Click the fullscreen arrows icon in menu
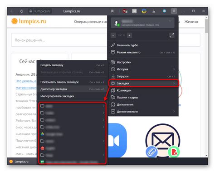 click(171, 35)
